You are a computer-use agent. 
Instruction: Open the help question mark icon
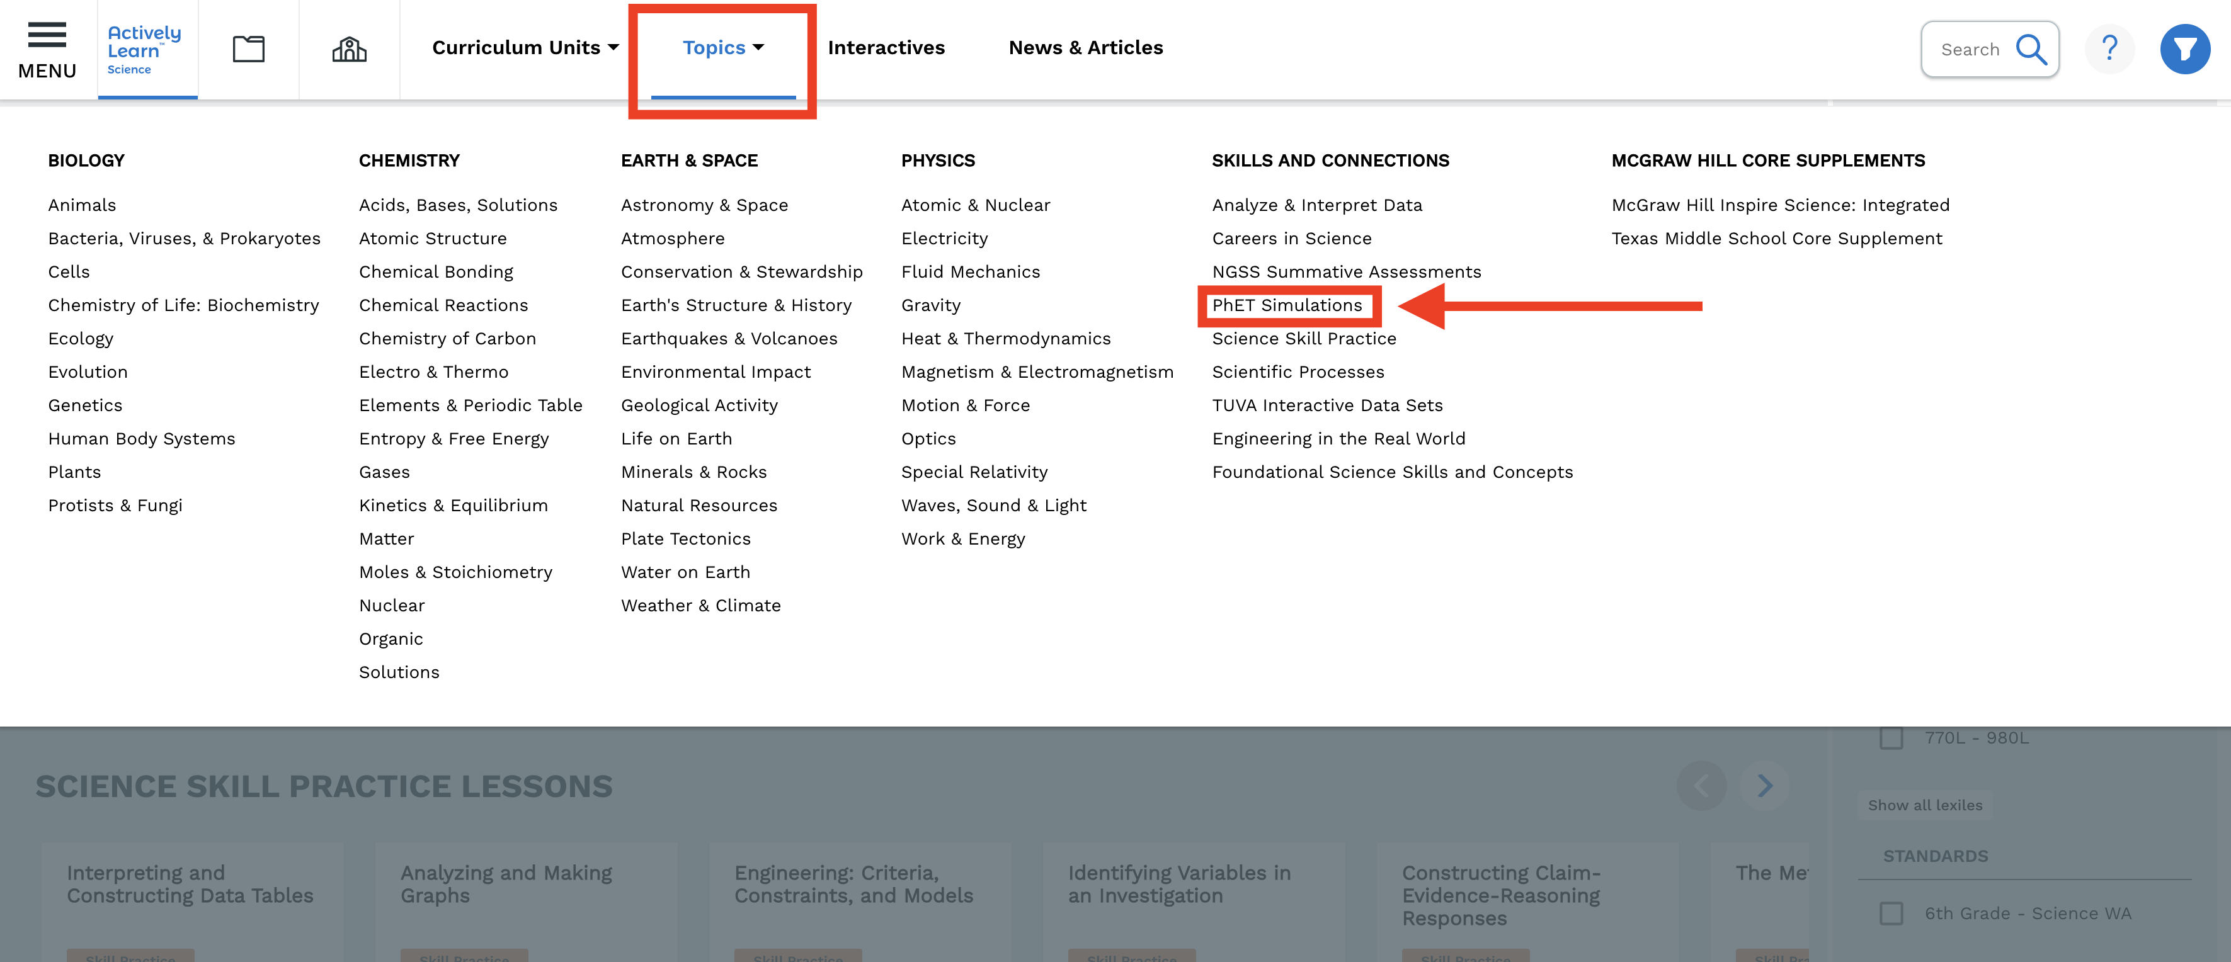2110,48
